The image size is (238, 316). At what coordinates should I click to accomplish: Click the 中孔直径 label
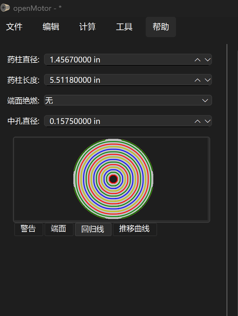[23, 121]
